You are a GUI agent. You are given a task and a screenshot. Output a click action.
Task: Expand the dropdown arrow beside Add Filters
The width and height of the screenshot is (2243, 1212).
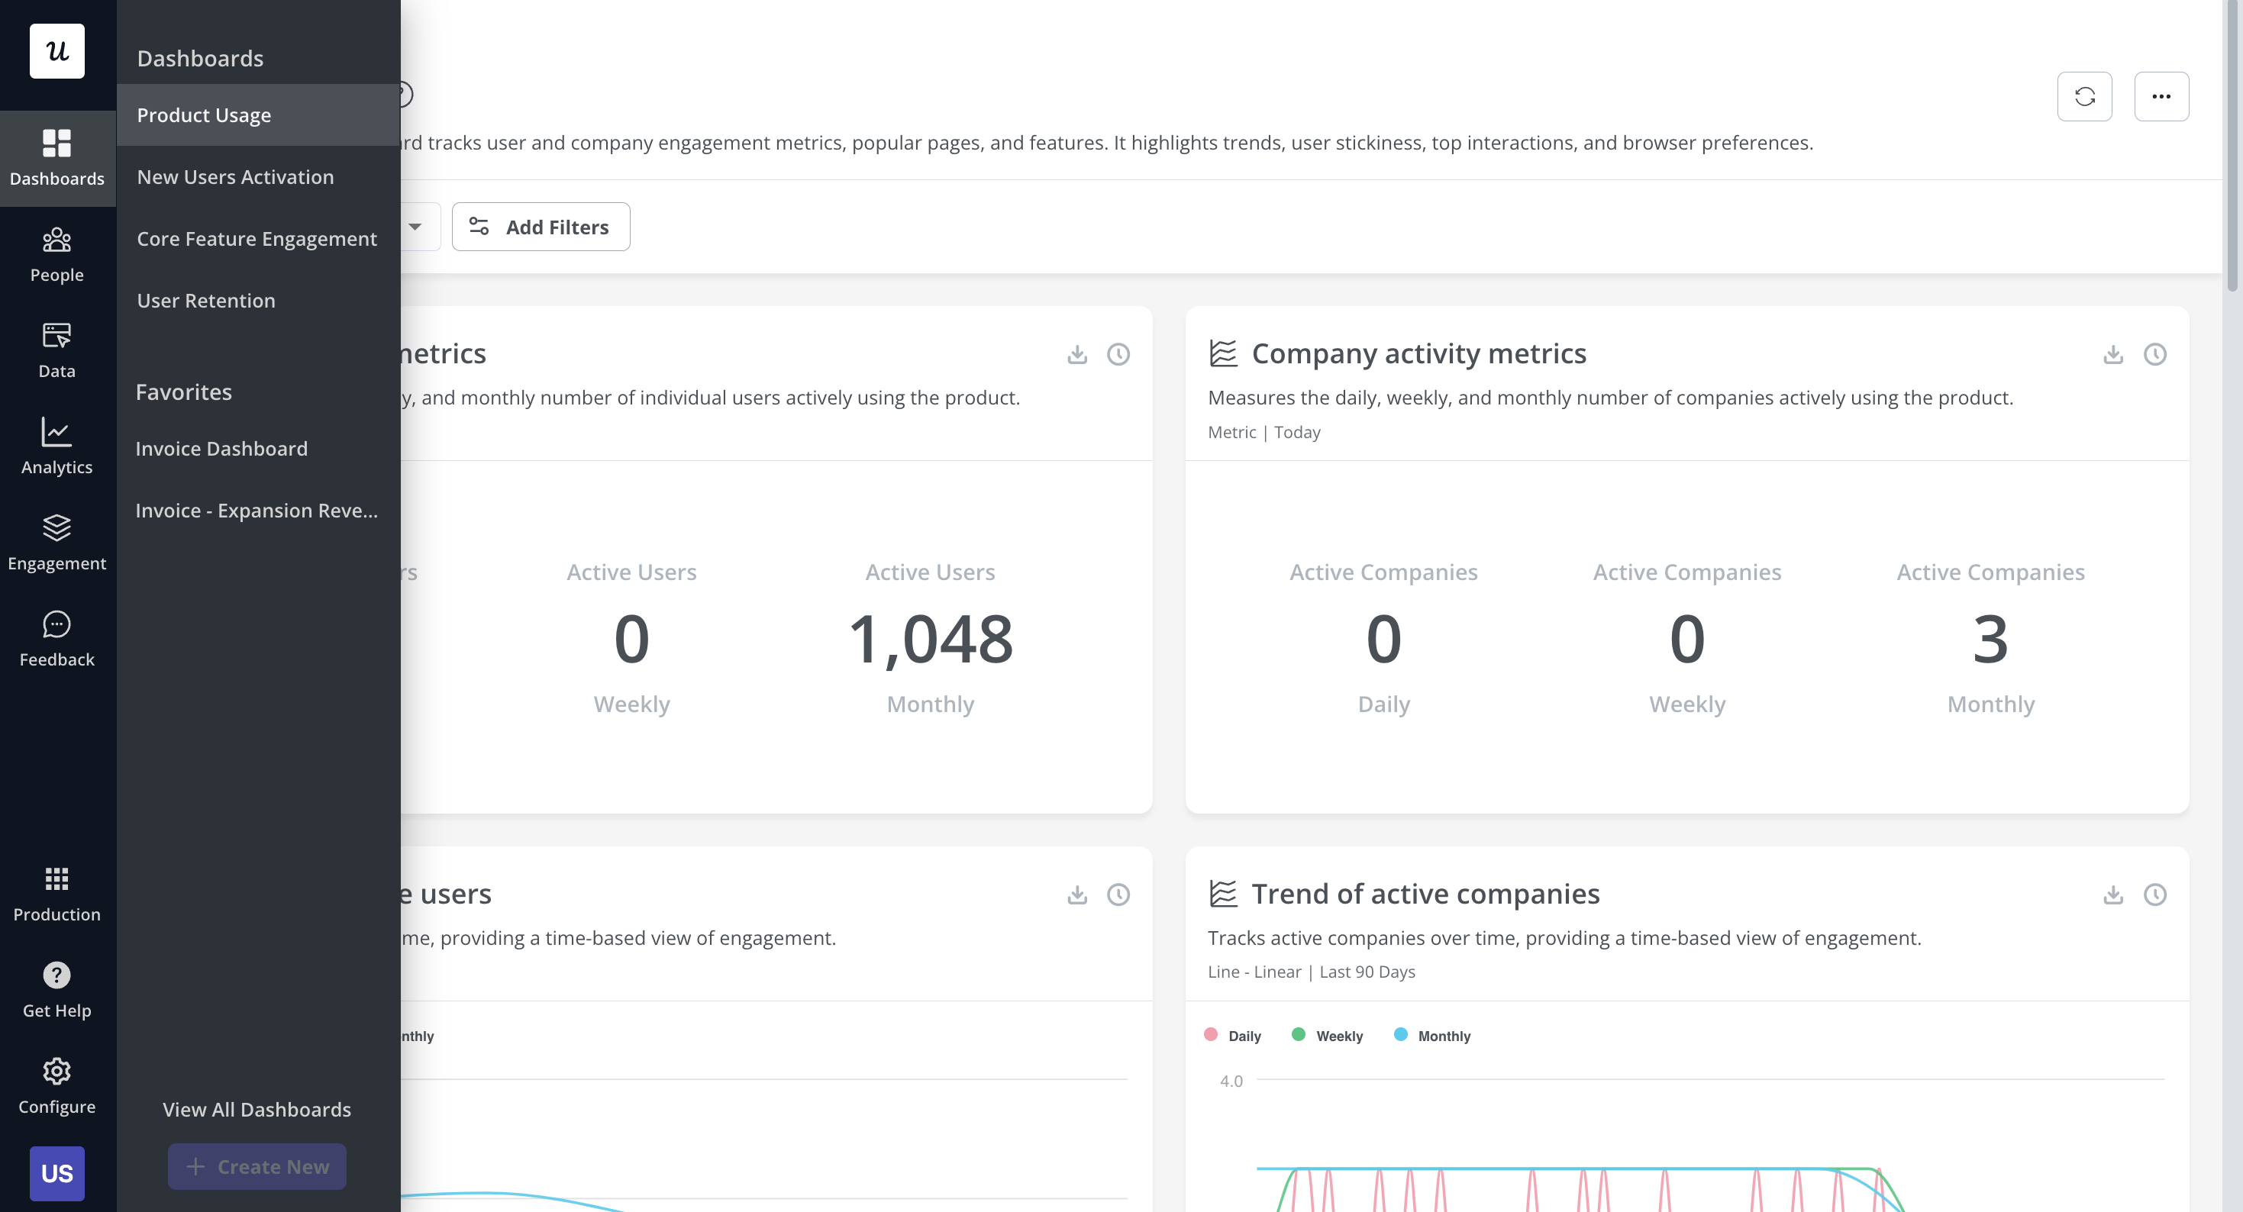[x=415, y=227]
